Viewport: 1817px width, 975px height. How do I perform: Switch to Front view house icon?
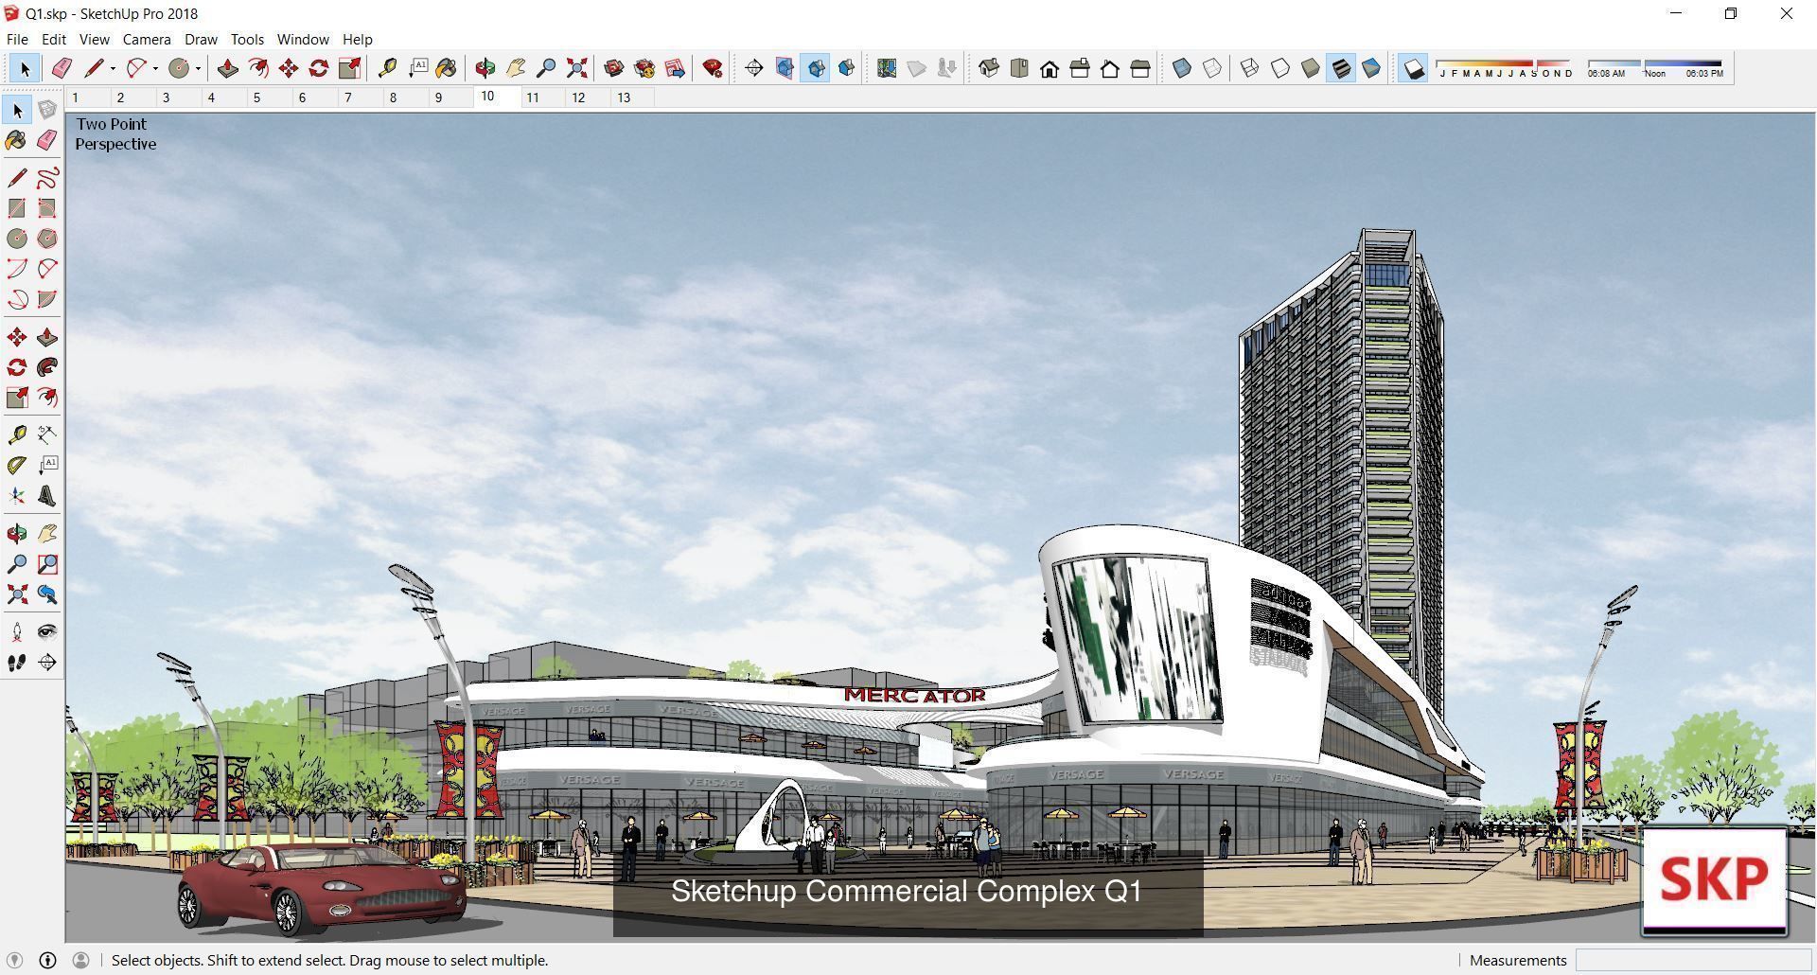[x=1050, y=68]
